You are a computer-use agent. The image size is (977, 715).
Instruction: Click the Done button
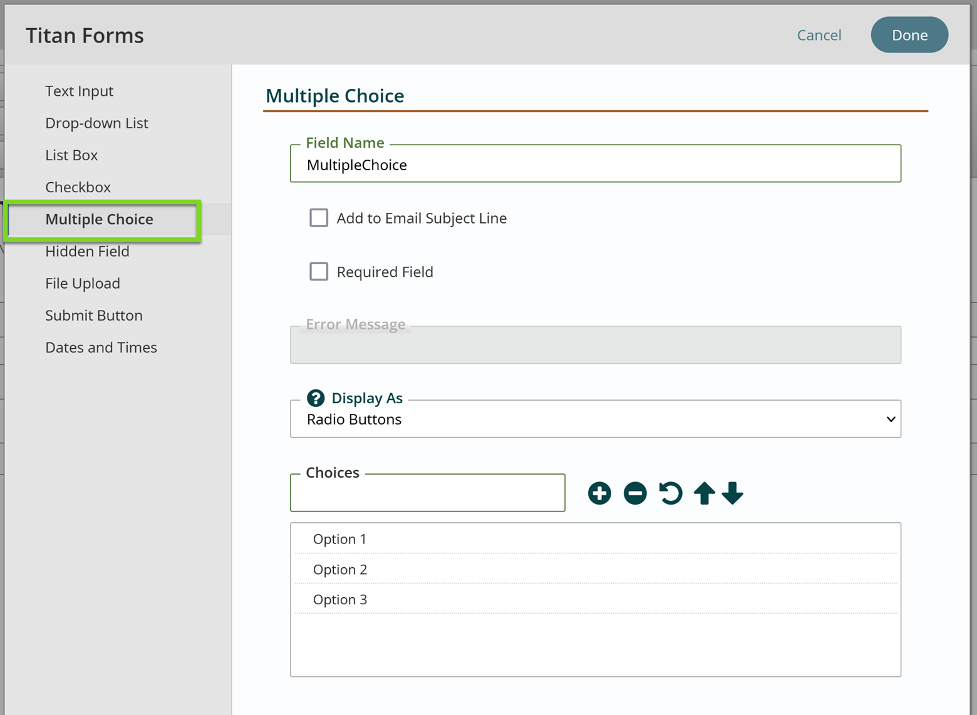909,35
